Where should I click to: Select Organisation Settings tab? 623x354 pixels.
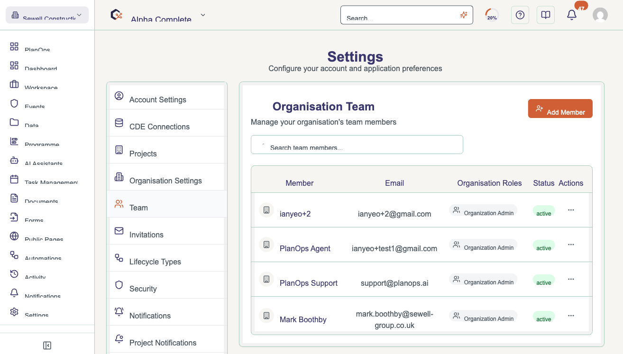tap(167, 177)
